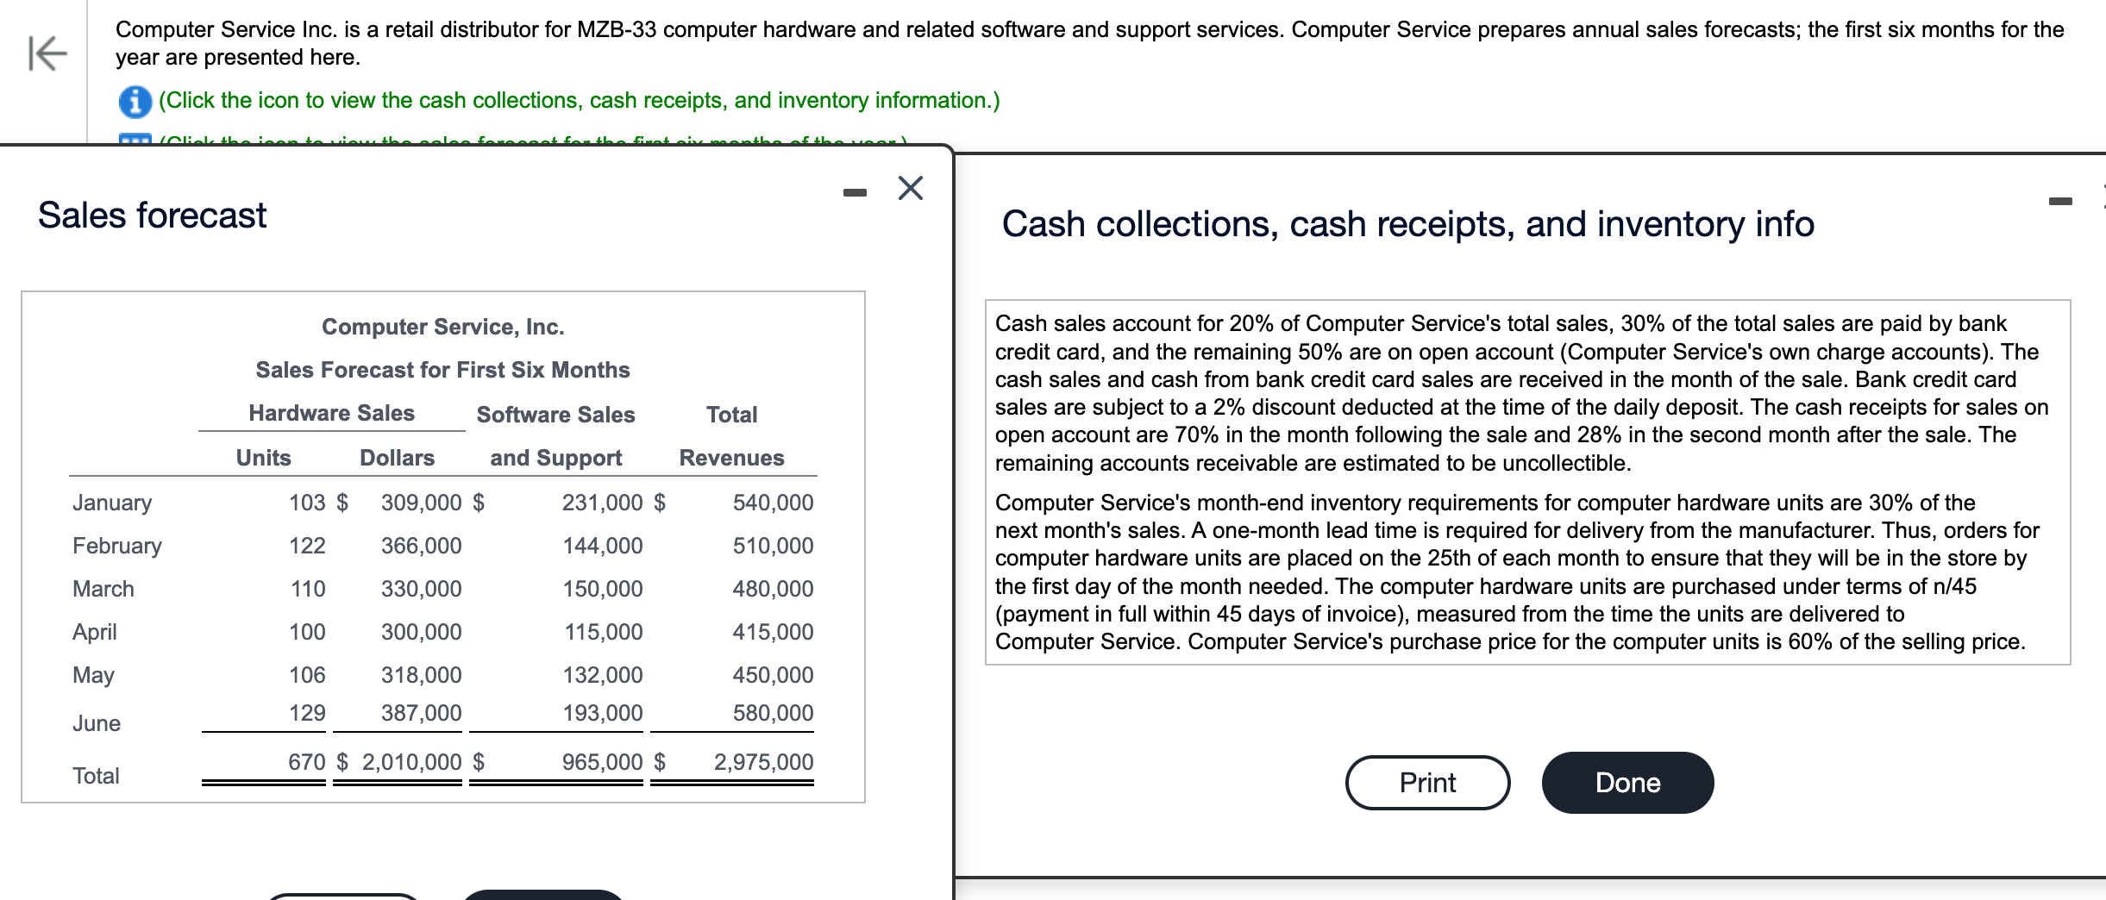
Task: Click March software and support 150,000
Action: pos(603,589)
